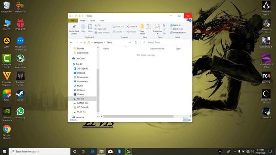Open the New item dropdown icon
This screenshot has width=276, height=155.
coord(148,25)
